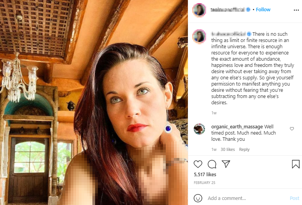
Task: Share the post with paper plane icon
Action: (x=226, y=164)
